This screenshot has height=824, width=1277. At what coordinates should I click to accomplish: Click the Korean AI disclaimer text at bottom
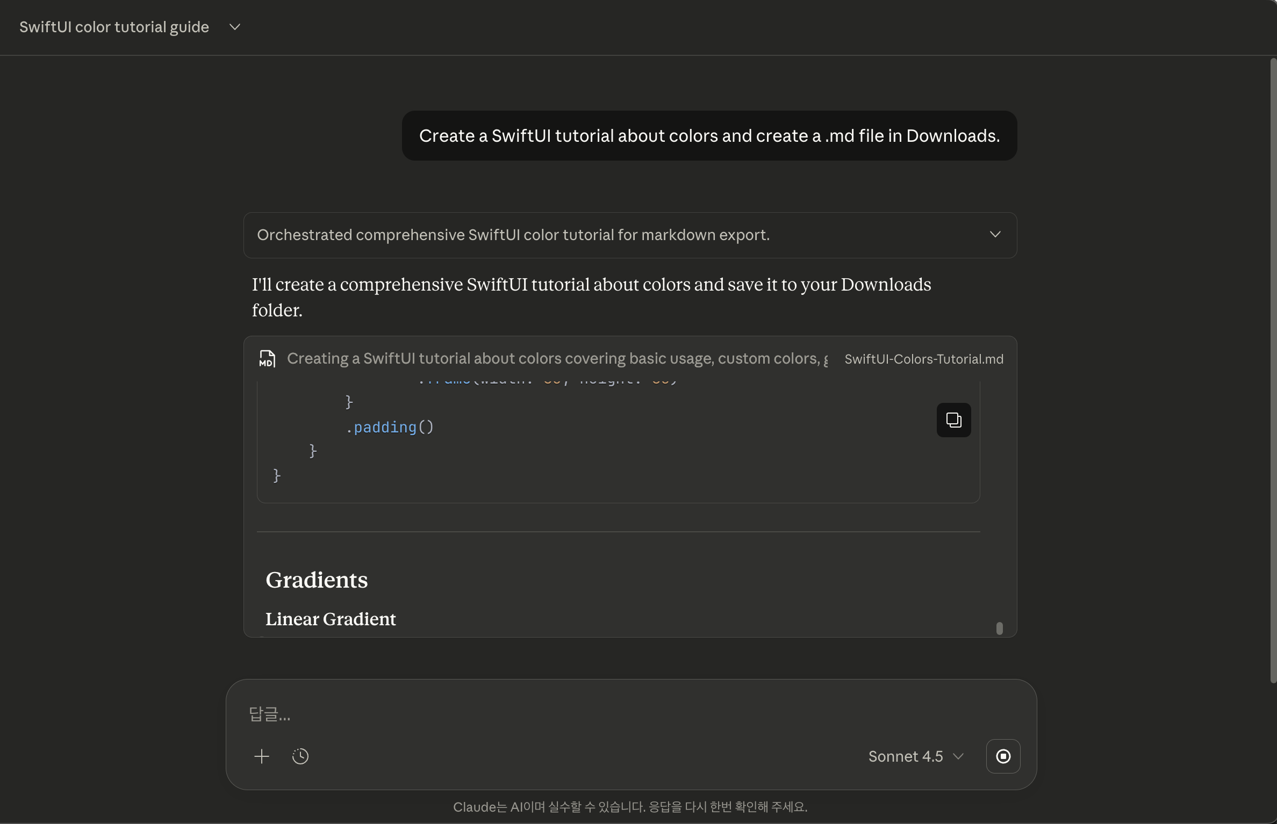[630, 807]
